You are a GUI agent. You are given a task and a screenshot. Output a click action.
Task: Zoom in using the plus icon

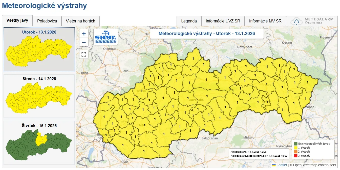coord(83,33)
